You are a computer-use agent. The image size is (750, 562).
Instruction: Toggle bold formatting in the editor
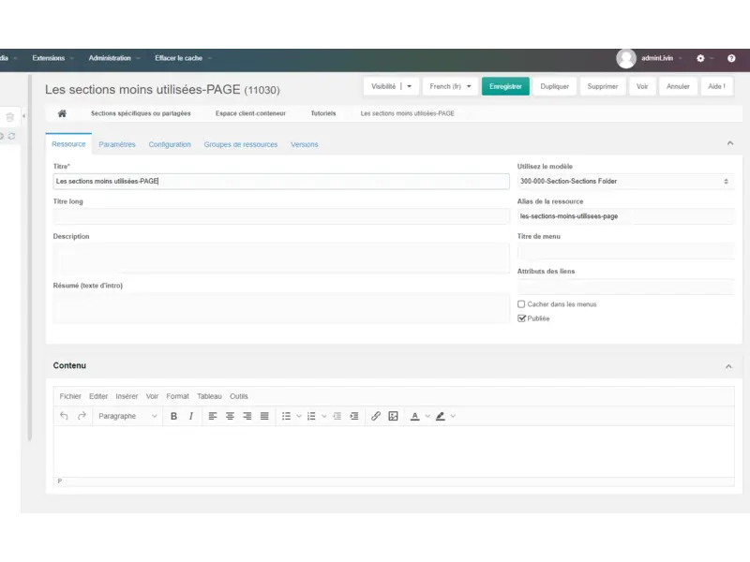(x=173, y=416)
